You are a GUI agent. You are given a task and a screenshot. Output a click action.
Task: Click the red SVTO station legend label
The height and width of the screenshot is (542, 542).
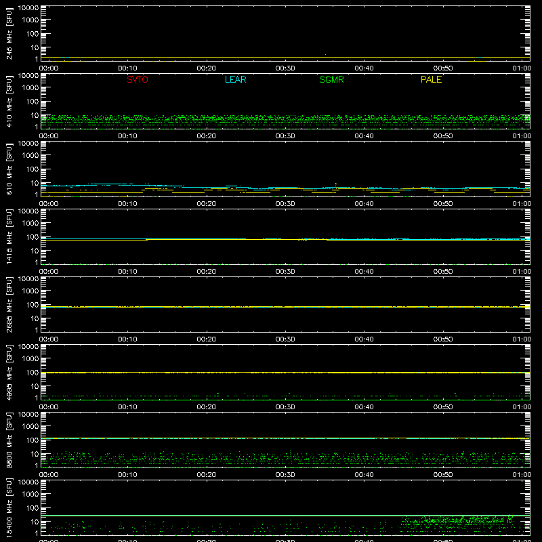(x=138, y=79)
